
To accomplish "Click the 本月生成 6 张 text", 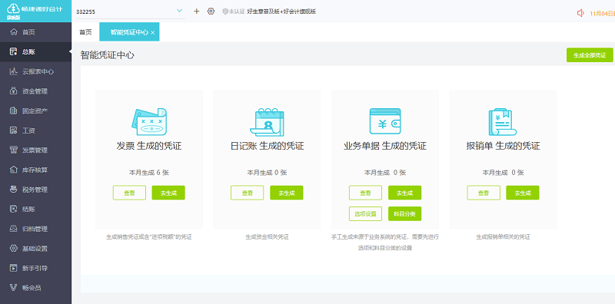I will 149,173.
